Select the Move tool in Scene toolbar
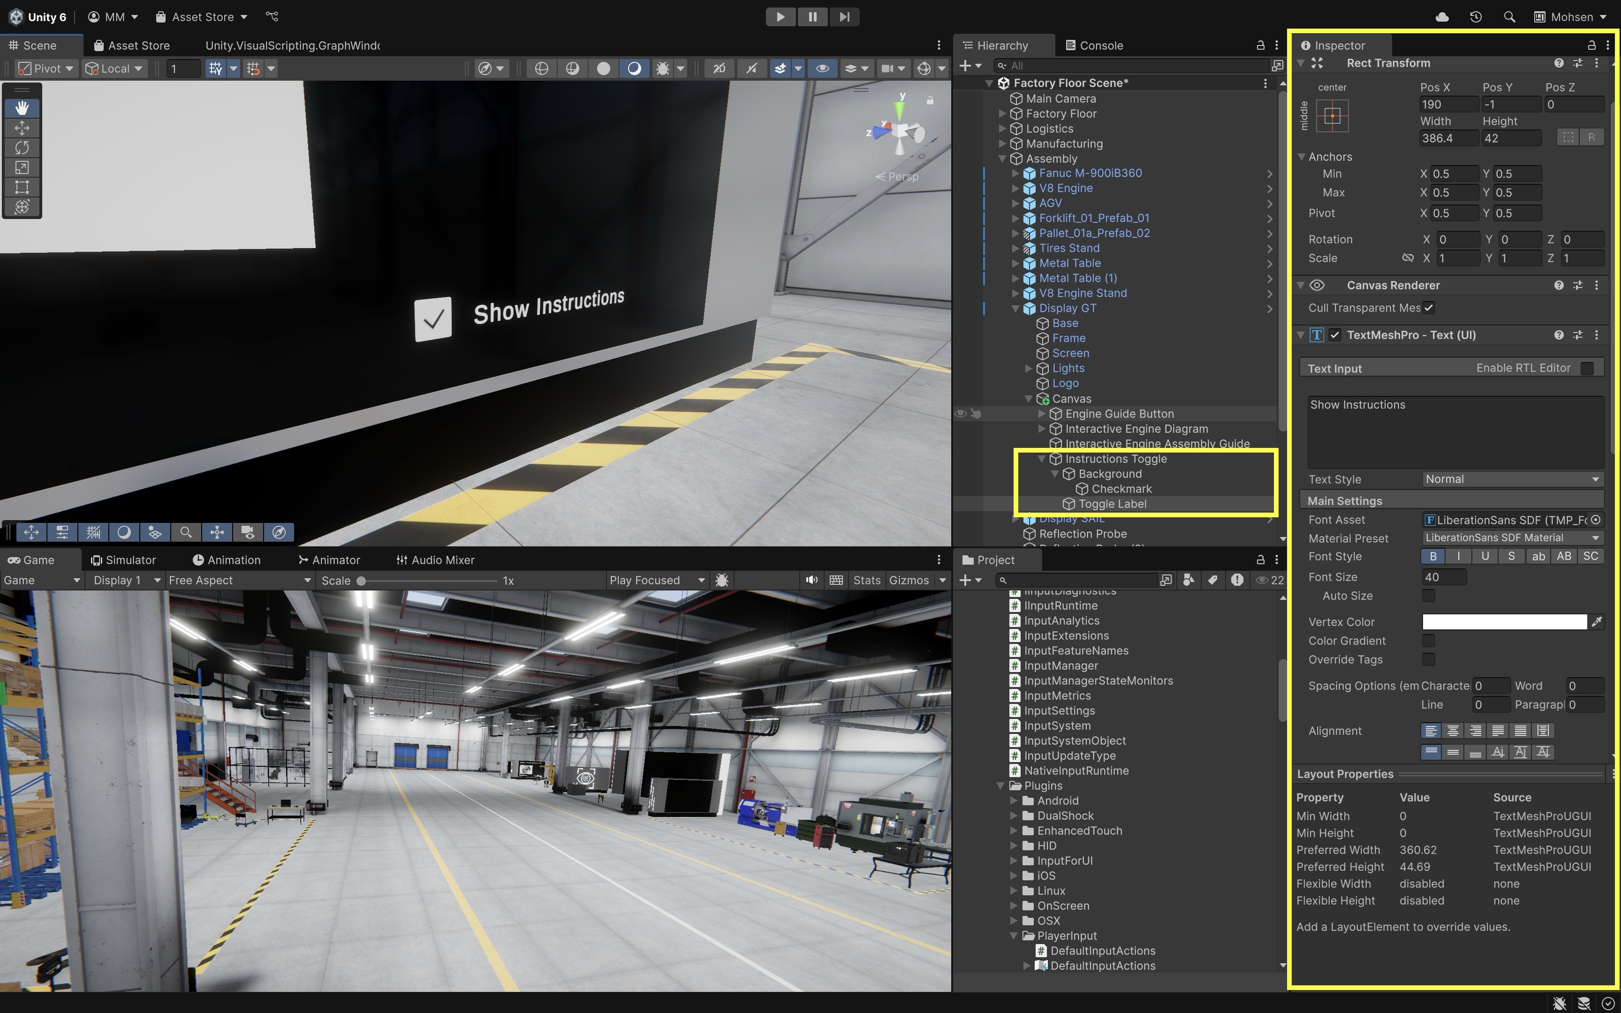1621x1013 pixels. [x=22, y=128]
